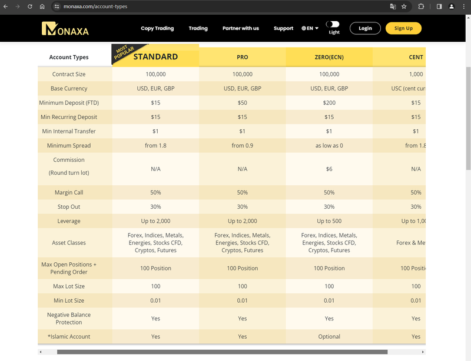
Task: Click the "as low as 0" spread cell
Action: (x=329, y=146)
